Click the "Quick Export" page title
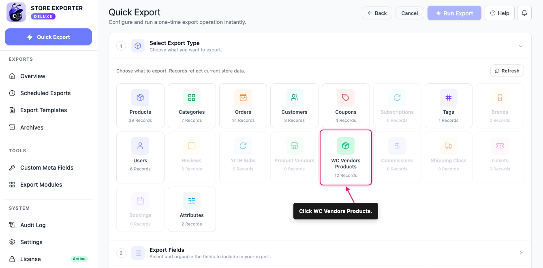 tap(135, 12)
